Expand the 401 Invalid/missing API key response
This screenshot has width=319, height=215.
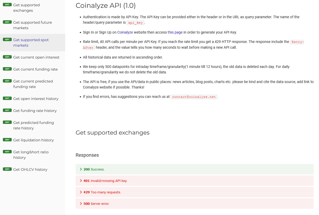[194, 181]
